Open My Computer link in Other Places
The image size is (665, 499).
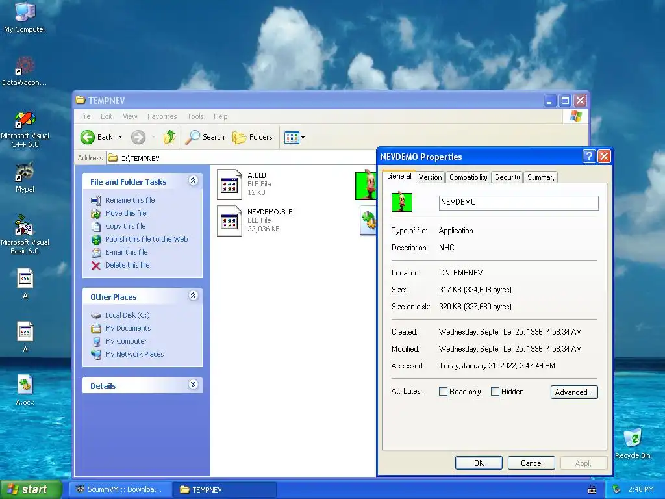click(x=126, y=341)
